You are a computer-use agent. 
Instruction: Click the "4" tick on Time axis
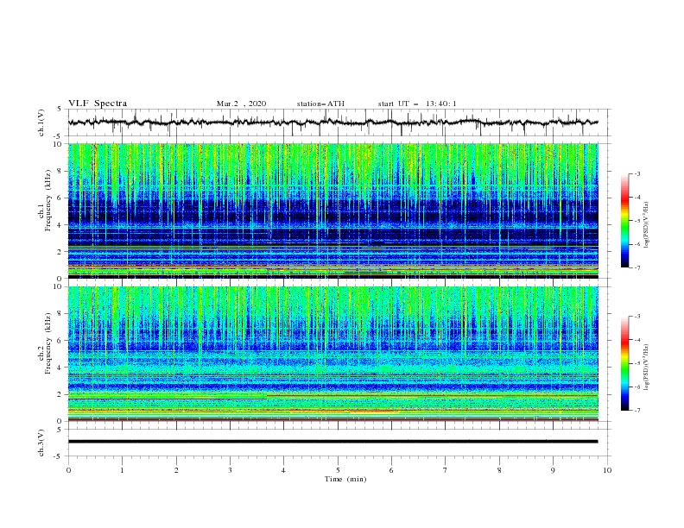(283, 470)
